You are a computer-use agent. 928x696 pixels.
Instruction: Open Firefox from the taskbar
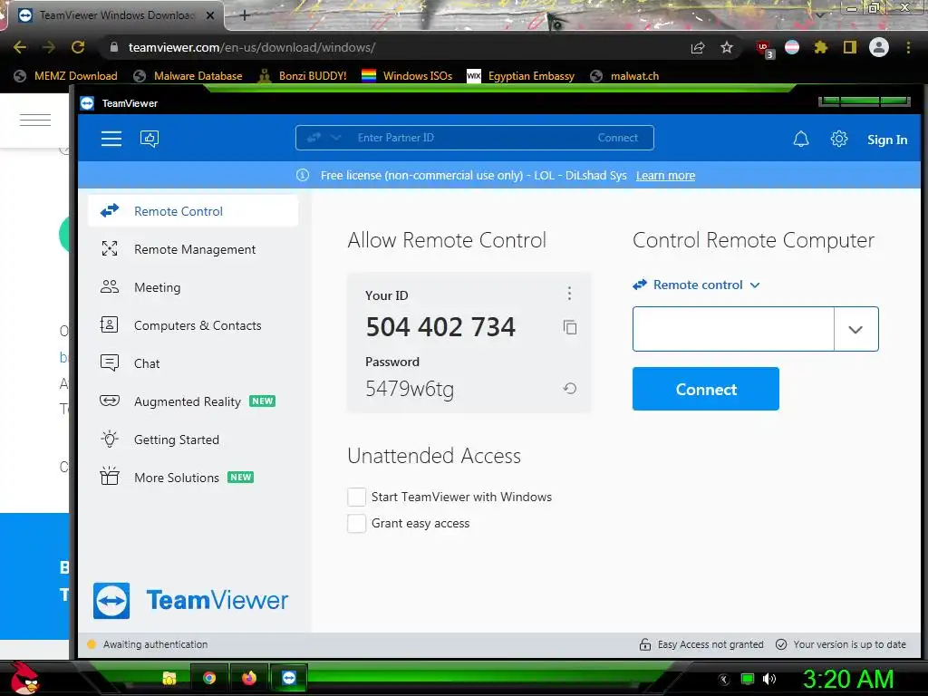[249, 678]
